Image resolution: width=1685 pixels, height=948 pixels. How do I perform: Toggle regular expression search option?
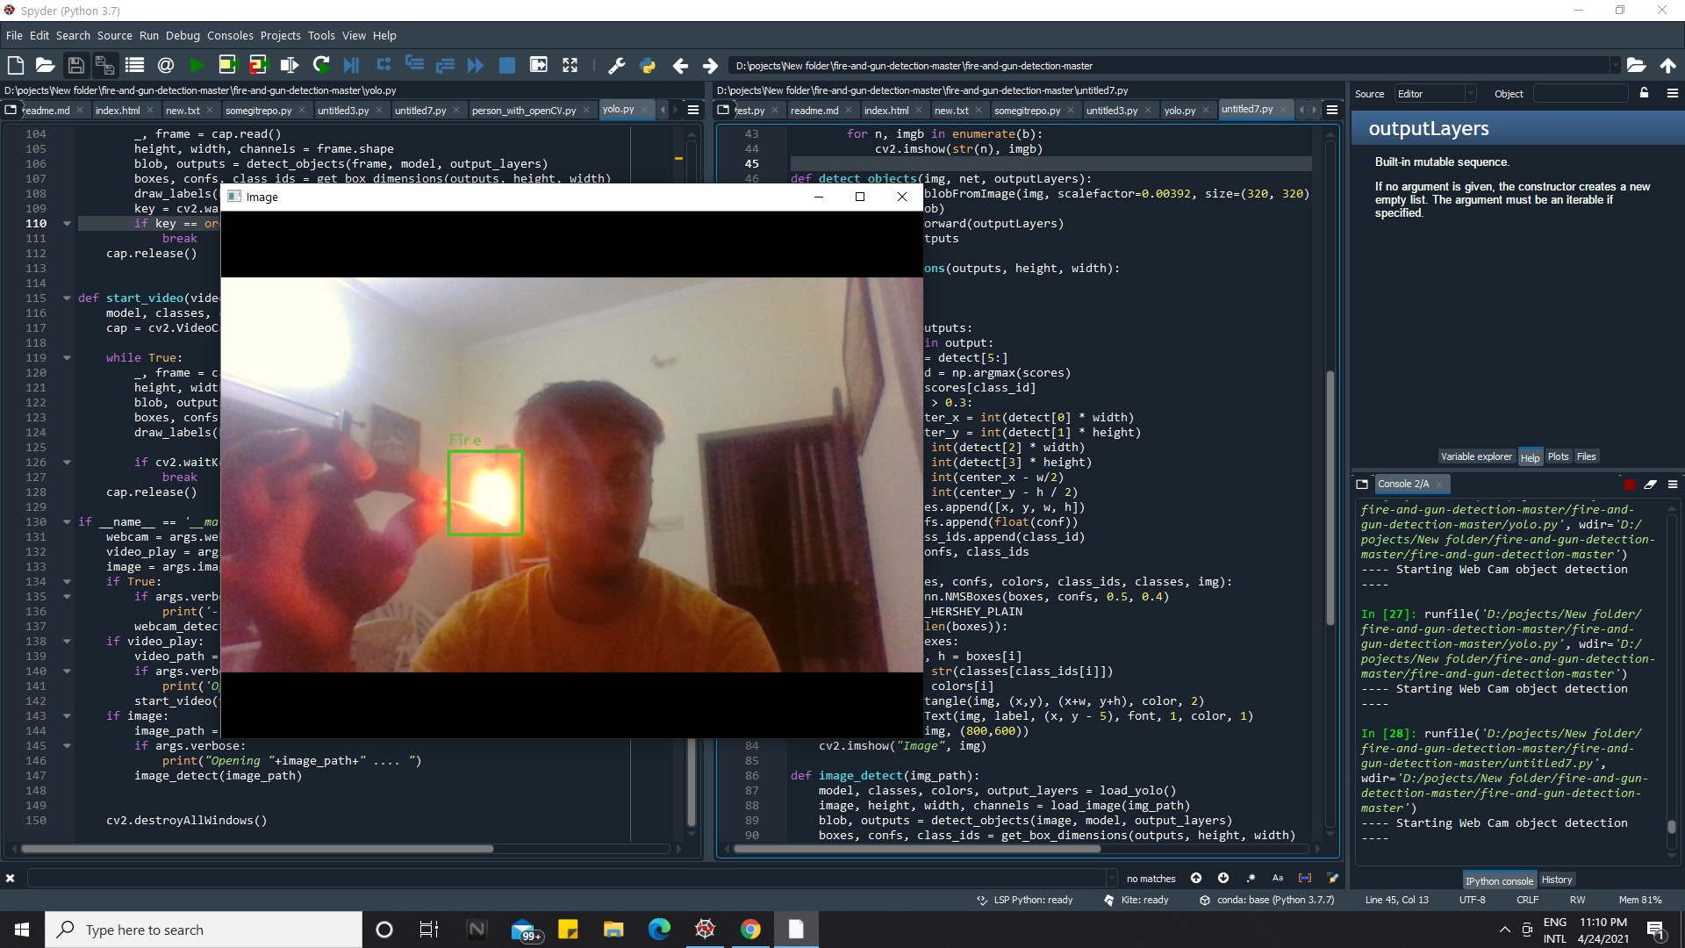click(x=1251, y=878)
